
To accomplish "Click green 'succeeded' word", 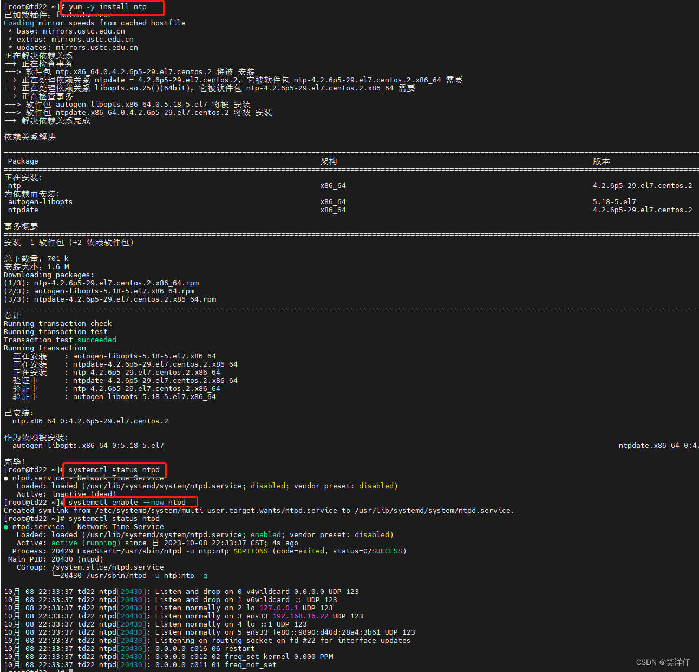I will tap(97, 340).
